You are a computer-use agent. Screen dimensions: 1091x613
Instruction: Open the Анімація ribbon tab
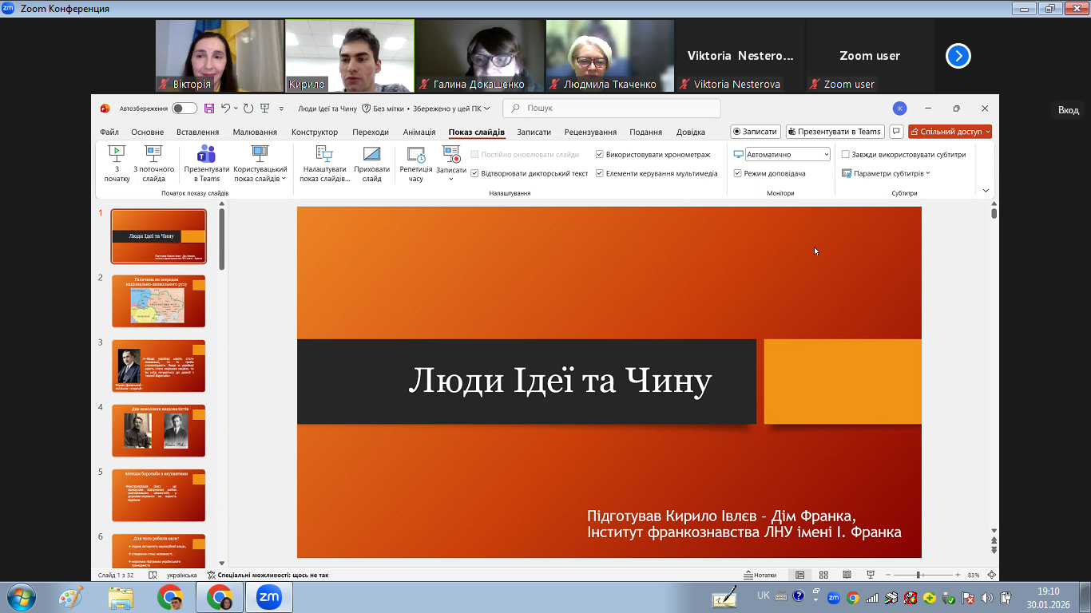[x=419, y=132]
